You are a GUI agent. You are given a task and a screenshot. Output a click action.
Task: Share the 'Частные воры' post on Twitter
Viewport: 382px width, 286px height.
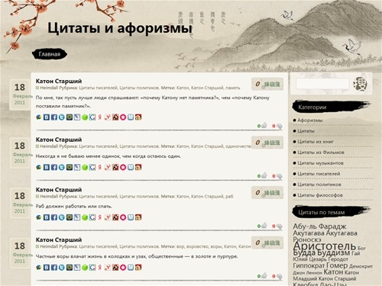(62, 268)
